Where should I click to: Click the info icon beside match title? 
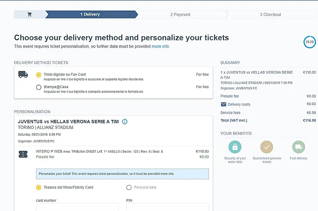click(125, 122)
